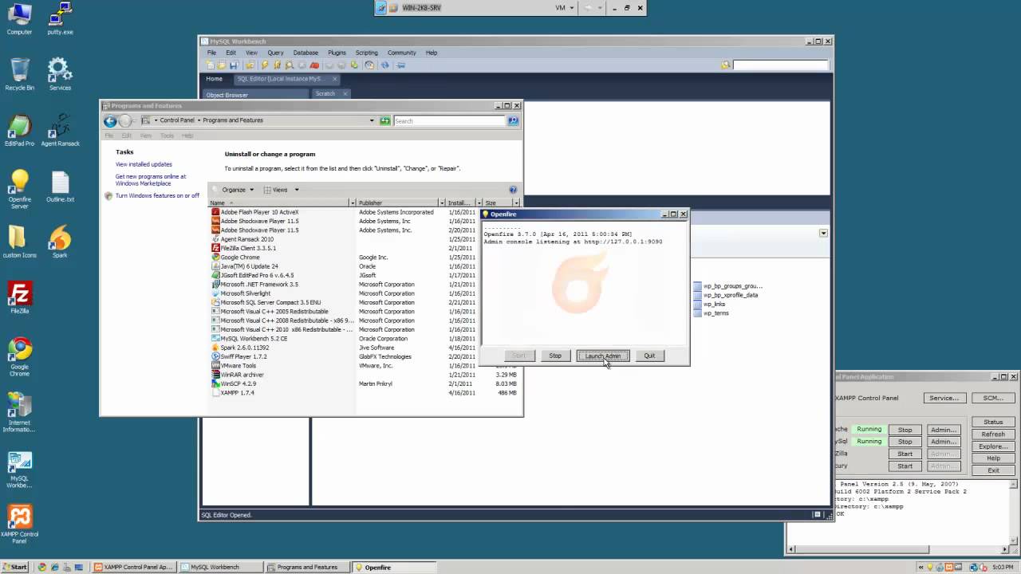Viewport: 1021px width, 574px height.
Task: Click the green refresh button beside address bar
Action: click(385, 121)
